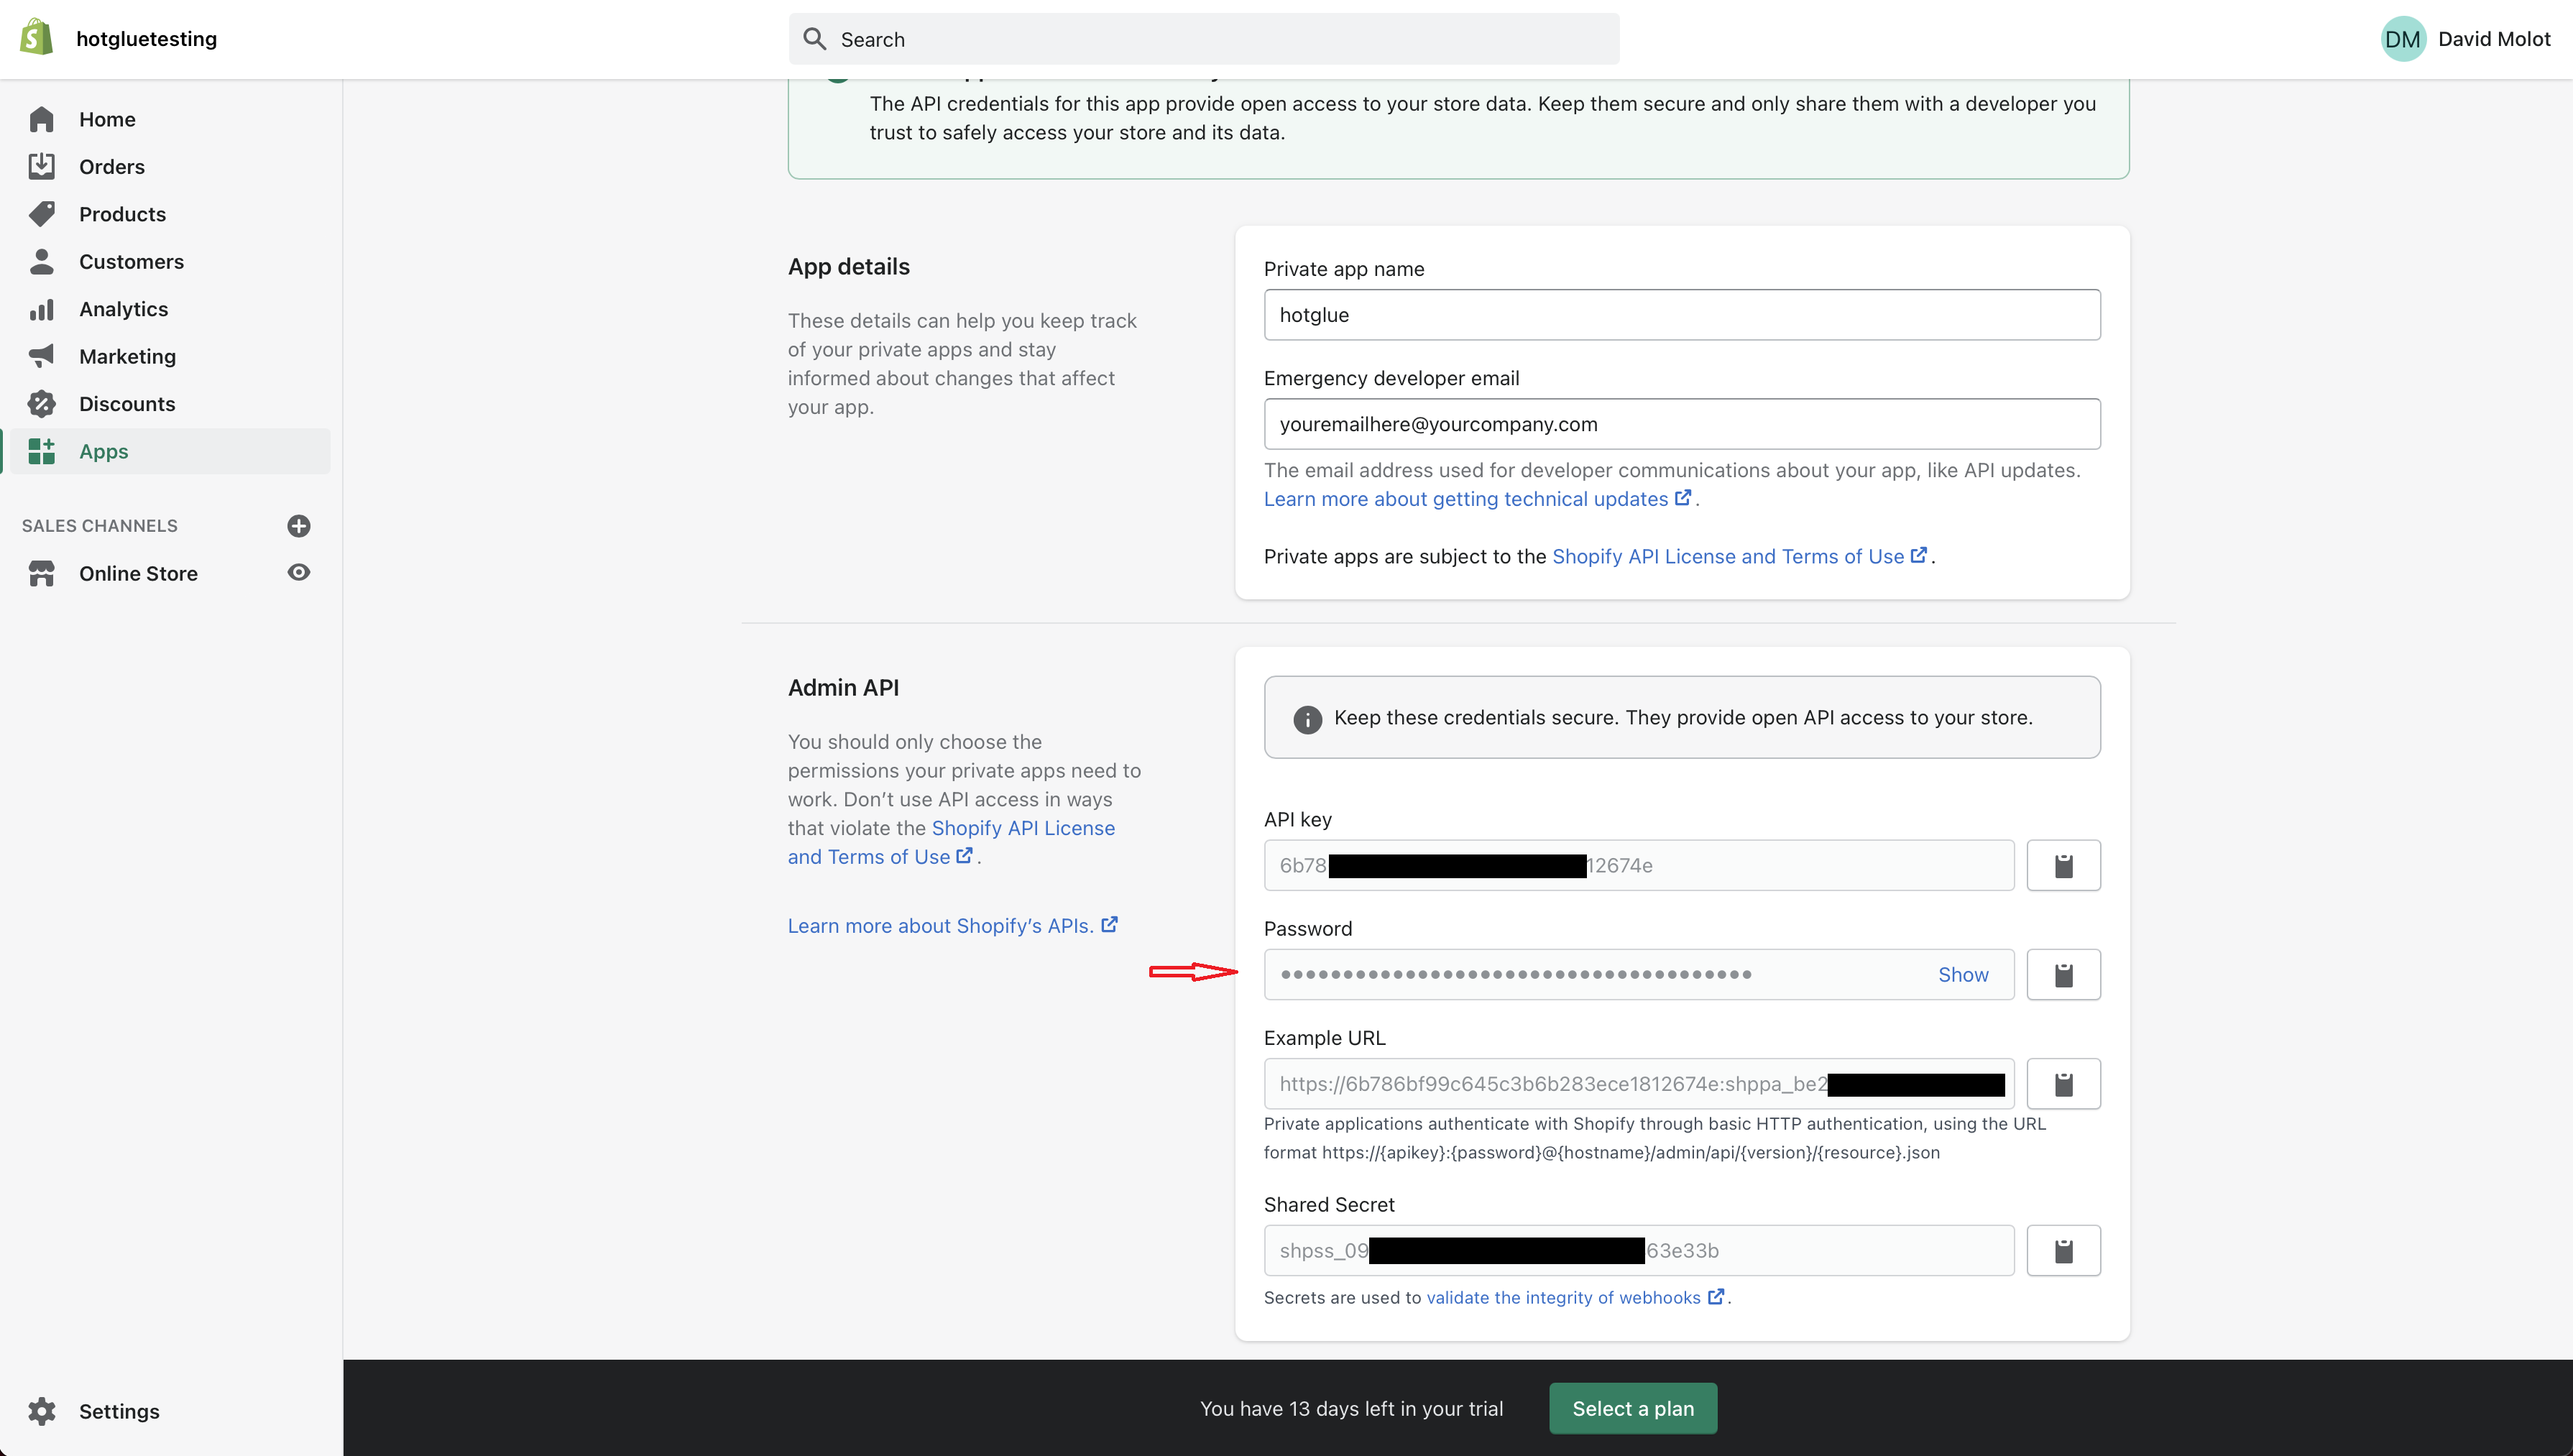Copy the API key to clipboard
The height and width of the screenshot is (1456, 2573).
(2062, 865)
